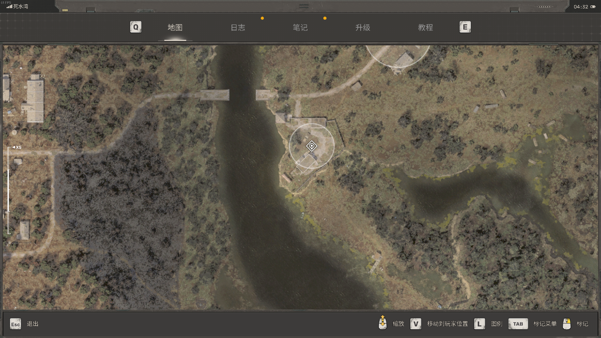This screenshot has height=338, width=601.
Task: Click the Esc key icon
Action: [x=15, y=324]
